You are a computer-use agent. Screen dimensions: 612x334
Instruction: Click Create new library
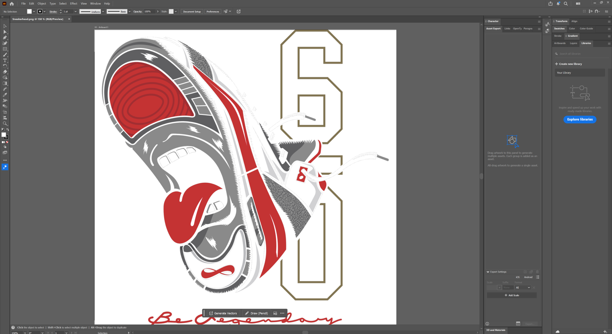point(569,64)
